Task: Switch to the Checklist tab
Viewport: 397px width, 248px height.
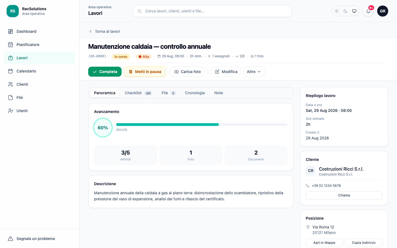Action: 138,93
